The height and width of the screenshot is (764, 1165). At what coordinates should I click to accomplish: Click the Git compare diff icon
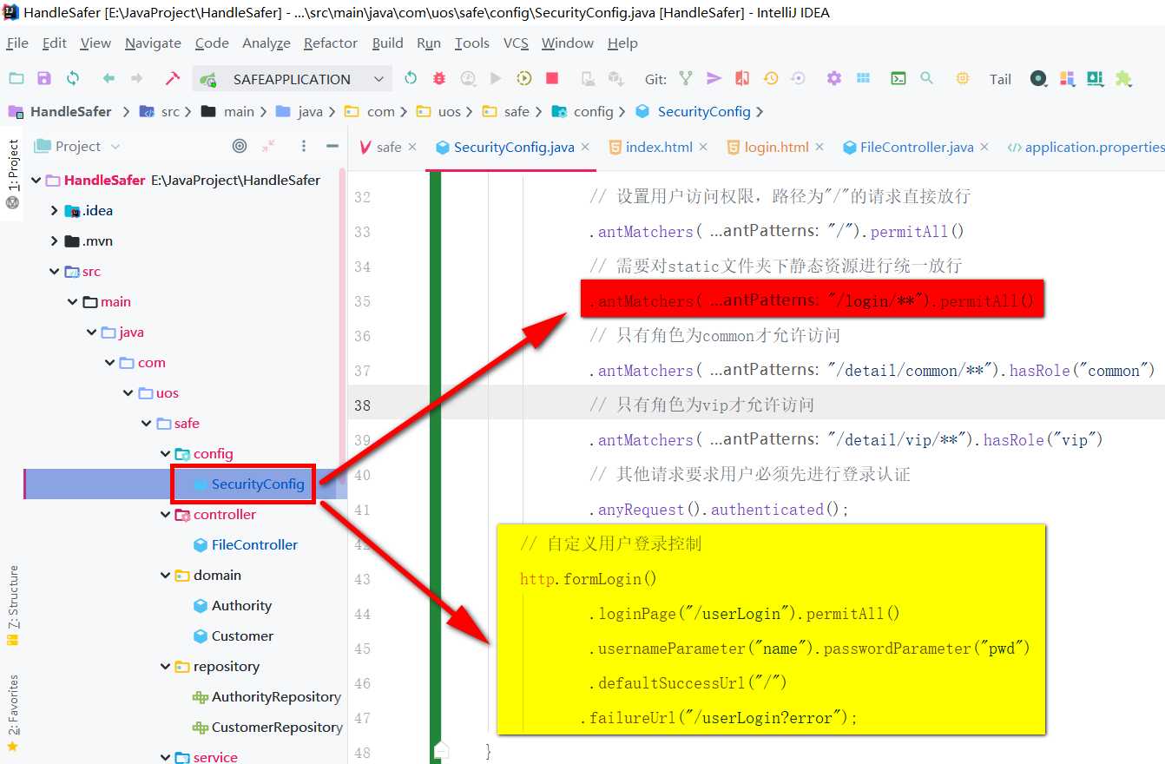click(x=741, y=78)
